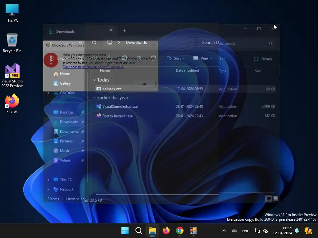
Task: Open the View dropdown
Action: [x=203, y=58]
